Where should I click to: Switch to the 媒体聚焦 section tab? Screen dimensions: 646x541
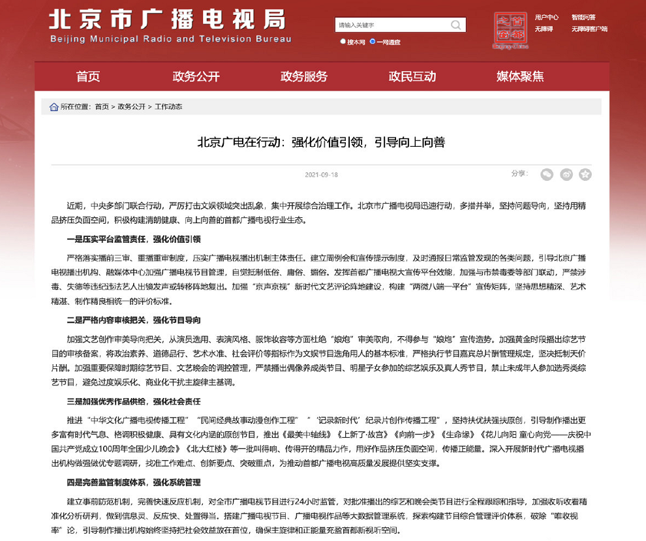pos(519,76)
